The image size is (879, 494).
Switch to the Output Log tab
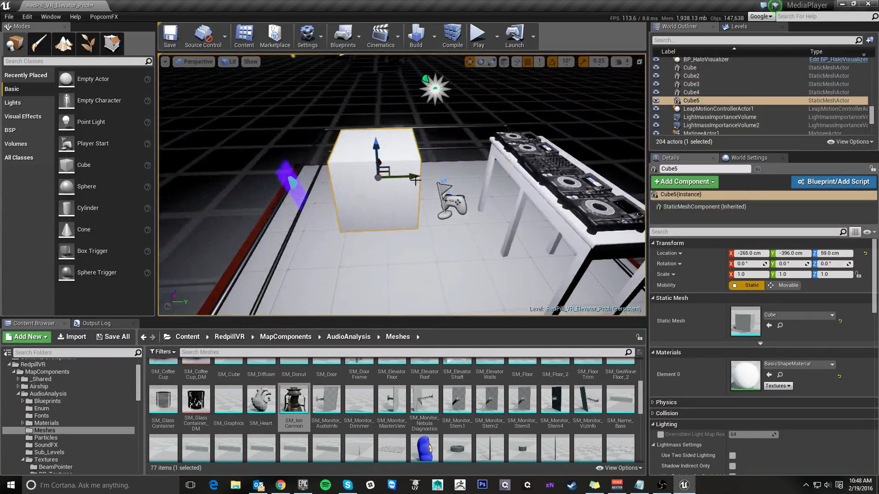[96, 323]
